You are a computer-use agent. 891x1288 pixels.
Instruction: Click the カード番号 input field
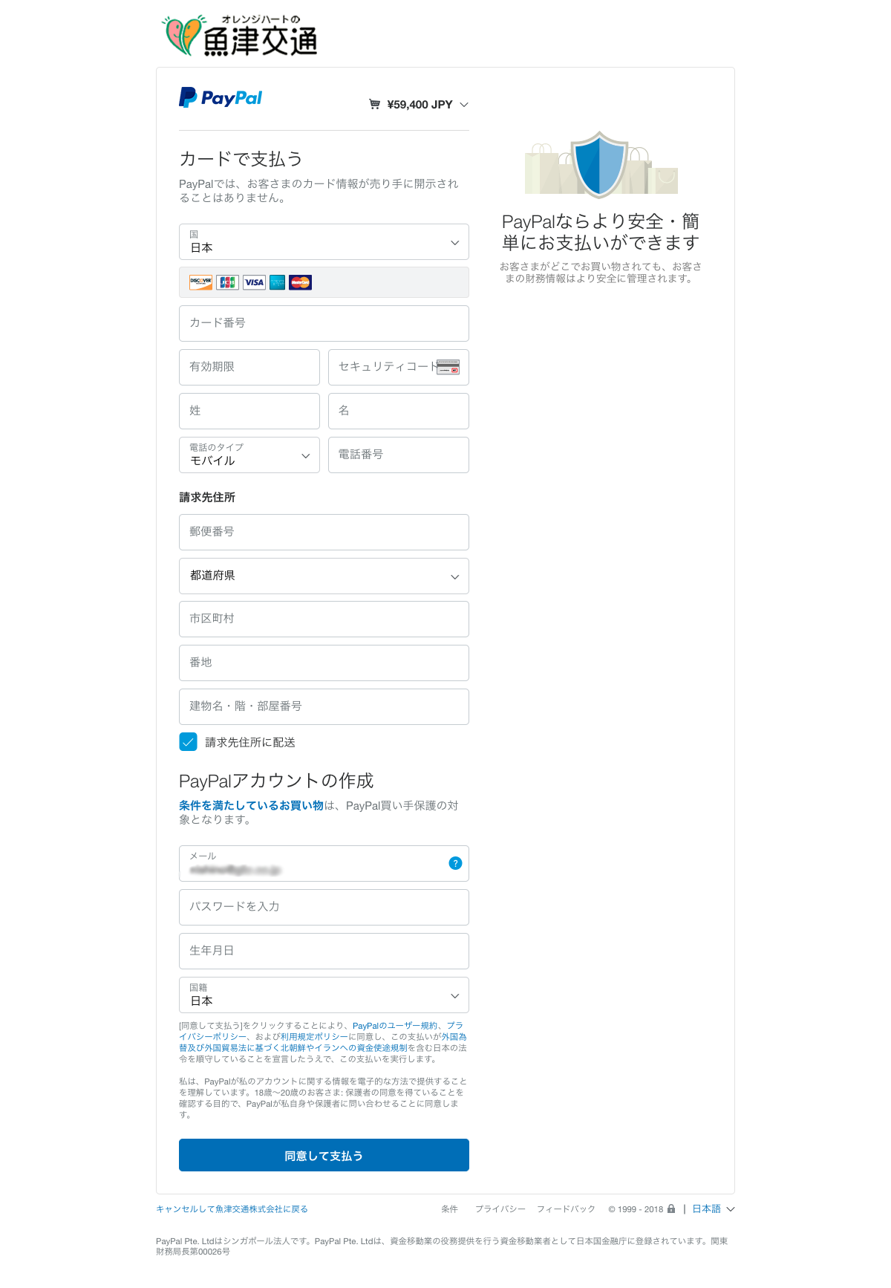coord(324,323)
